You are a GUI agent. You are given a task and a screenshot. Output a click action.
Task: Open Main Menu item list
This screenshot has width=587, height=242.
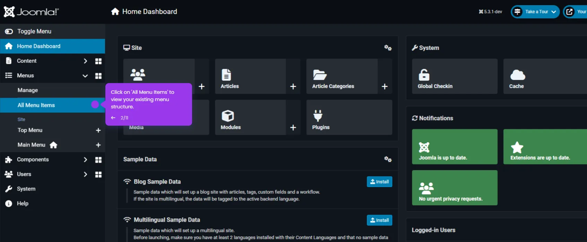32,145
